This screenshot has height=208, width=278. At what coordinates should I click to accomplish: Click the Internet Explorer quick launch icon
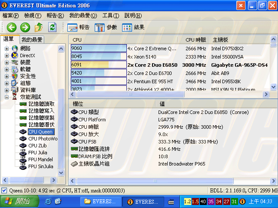48,201
